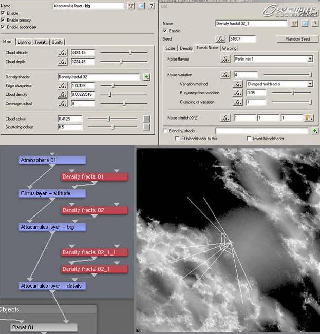
Task: Click Scattering colour swatch
Action: [x=147, y=127]
